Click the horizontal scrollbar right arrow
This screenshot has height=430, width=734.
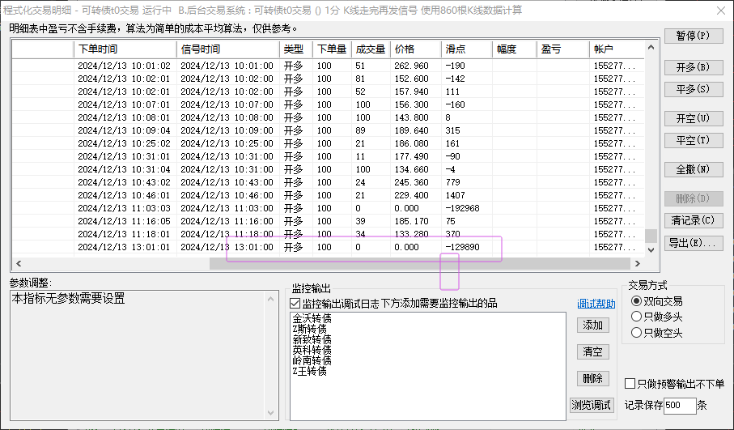[637, 264]
